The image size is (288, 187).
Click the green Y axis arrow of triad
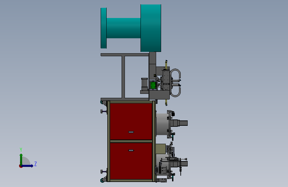pos(21,159)
